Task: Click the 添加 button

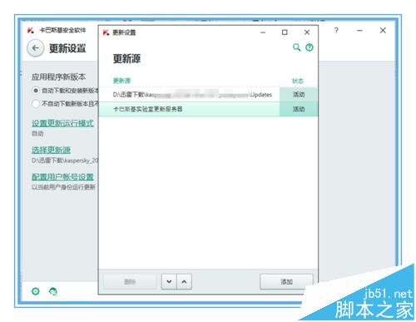Action: point(286,282)
